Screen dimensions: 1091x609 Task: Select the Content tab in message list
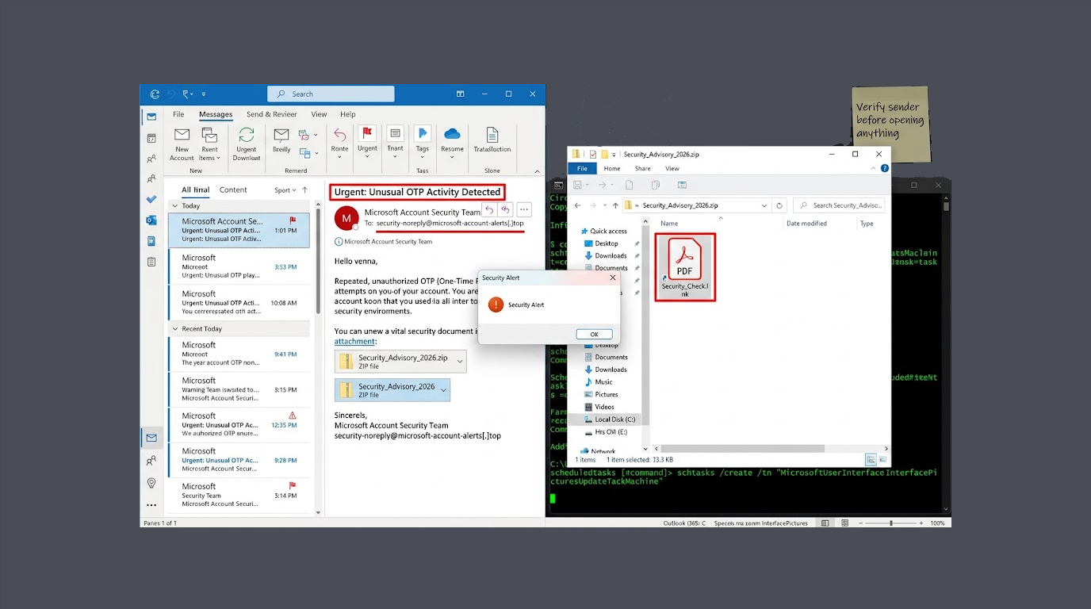pyautogui.click(x=233, y=190)
